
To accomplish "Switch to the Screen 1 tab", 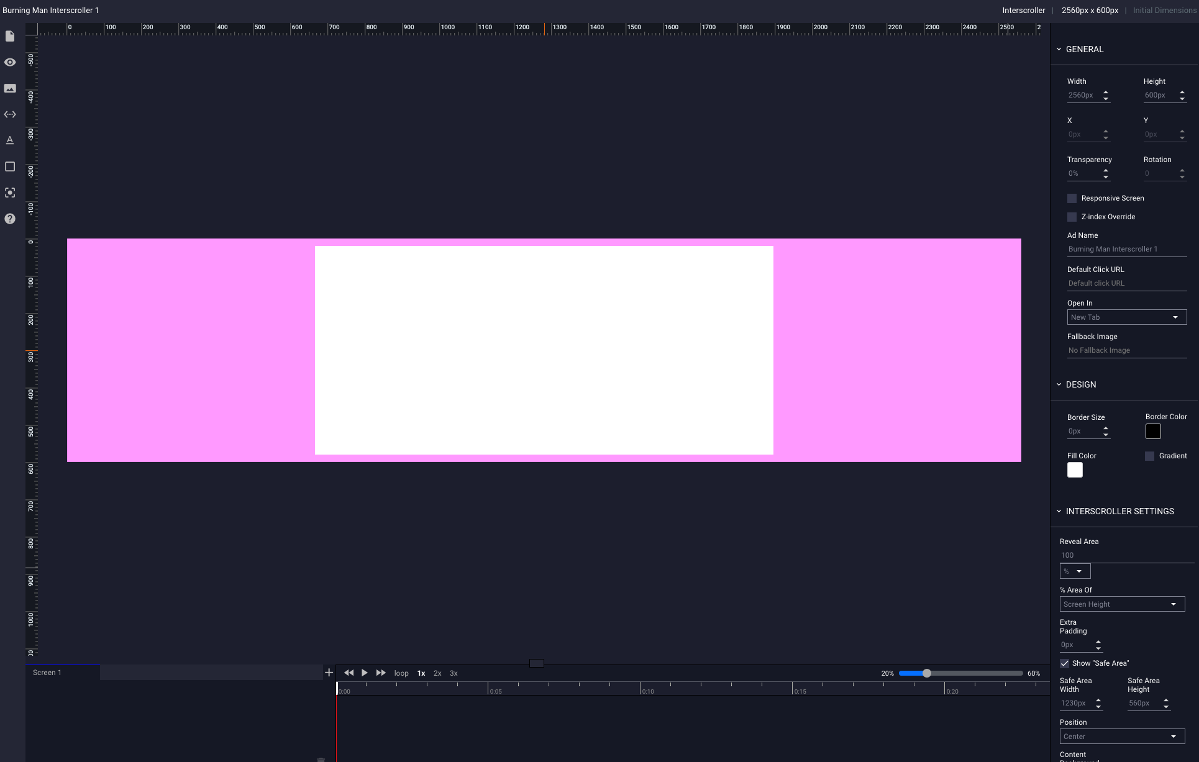I will coord(47,672).
